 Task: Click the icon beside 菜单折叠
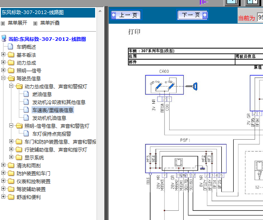pyautogui.click(x=35, y=23)
